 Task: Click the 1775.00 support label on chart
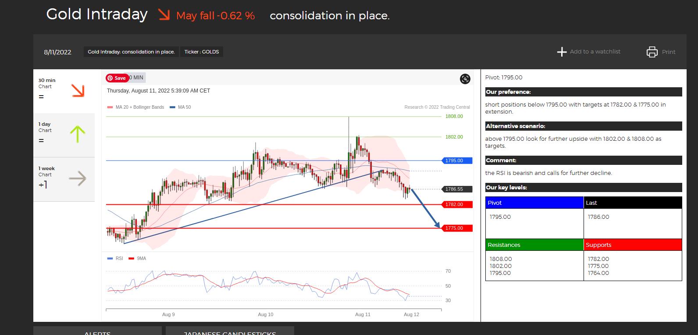coord(457,228)
